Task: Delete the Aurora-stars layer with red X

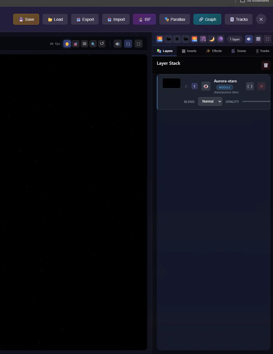Action: click(261, 86)
